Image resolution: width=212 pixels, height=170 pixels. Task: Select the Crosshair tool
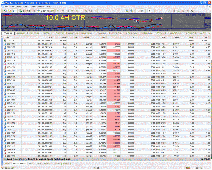pyautogui.click(x=154, y=11)
